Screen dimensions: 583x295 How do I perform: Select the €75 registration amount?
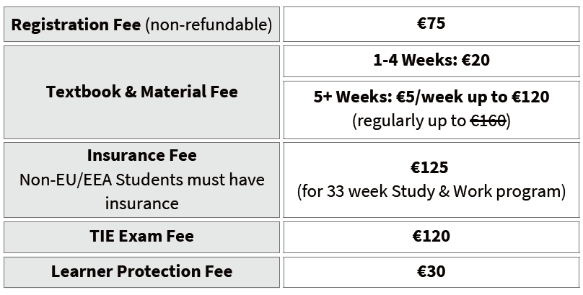click(431, 24)
